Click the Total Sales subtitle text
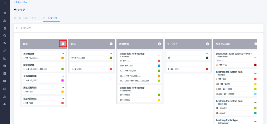The width and height of the screenshot is (267, 124). 222,57
